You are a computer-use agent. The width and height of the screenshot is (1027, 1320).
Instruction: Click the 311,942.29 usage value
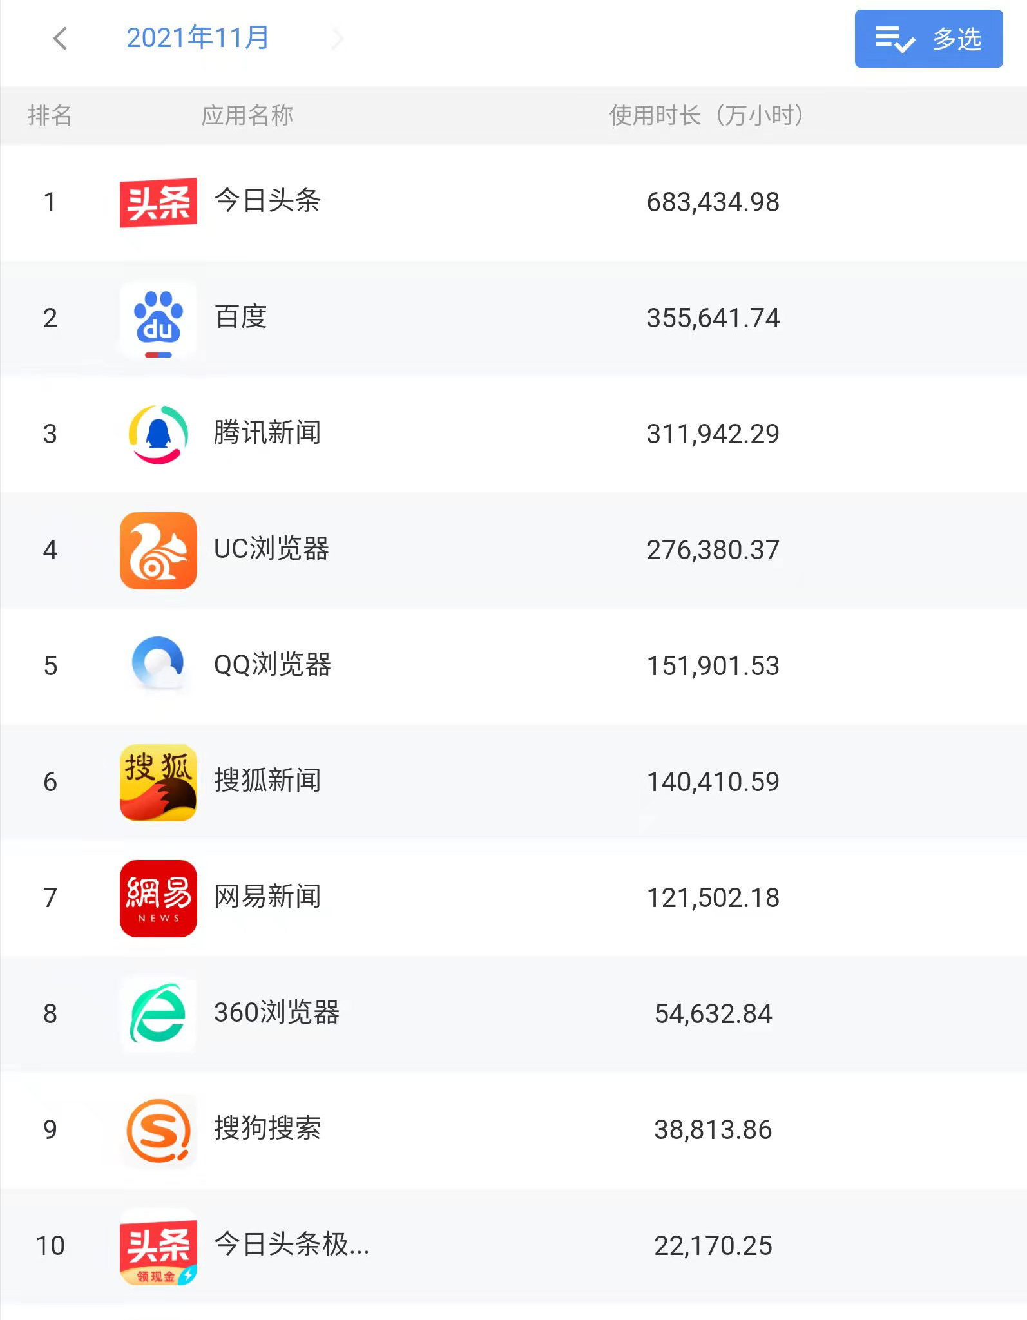713,434
